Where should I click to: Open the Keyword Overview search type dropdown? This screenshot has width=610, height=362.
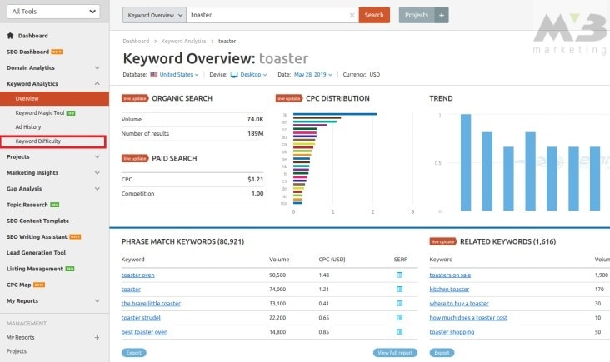pos(154,15)
